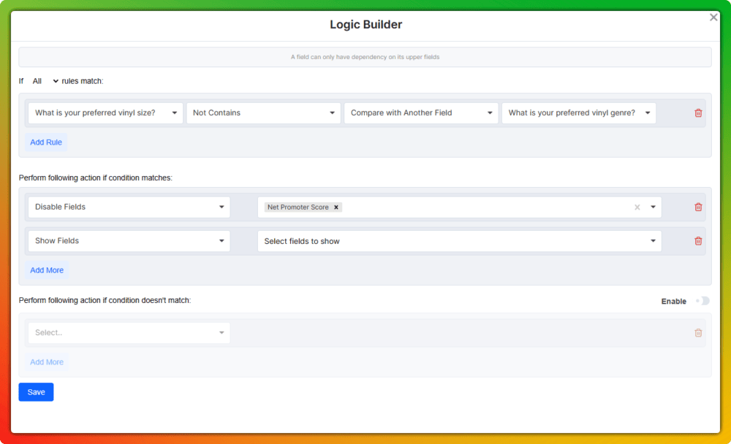Delete the vinyl size rule with trash icon

click(698, 113)
